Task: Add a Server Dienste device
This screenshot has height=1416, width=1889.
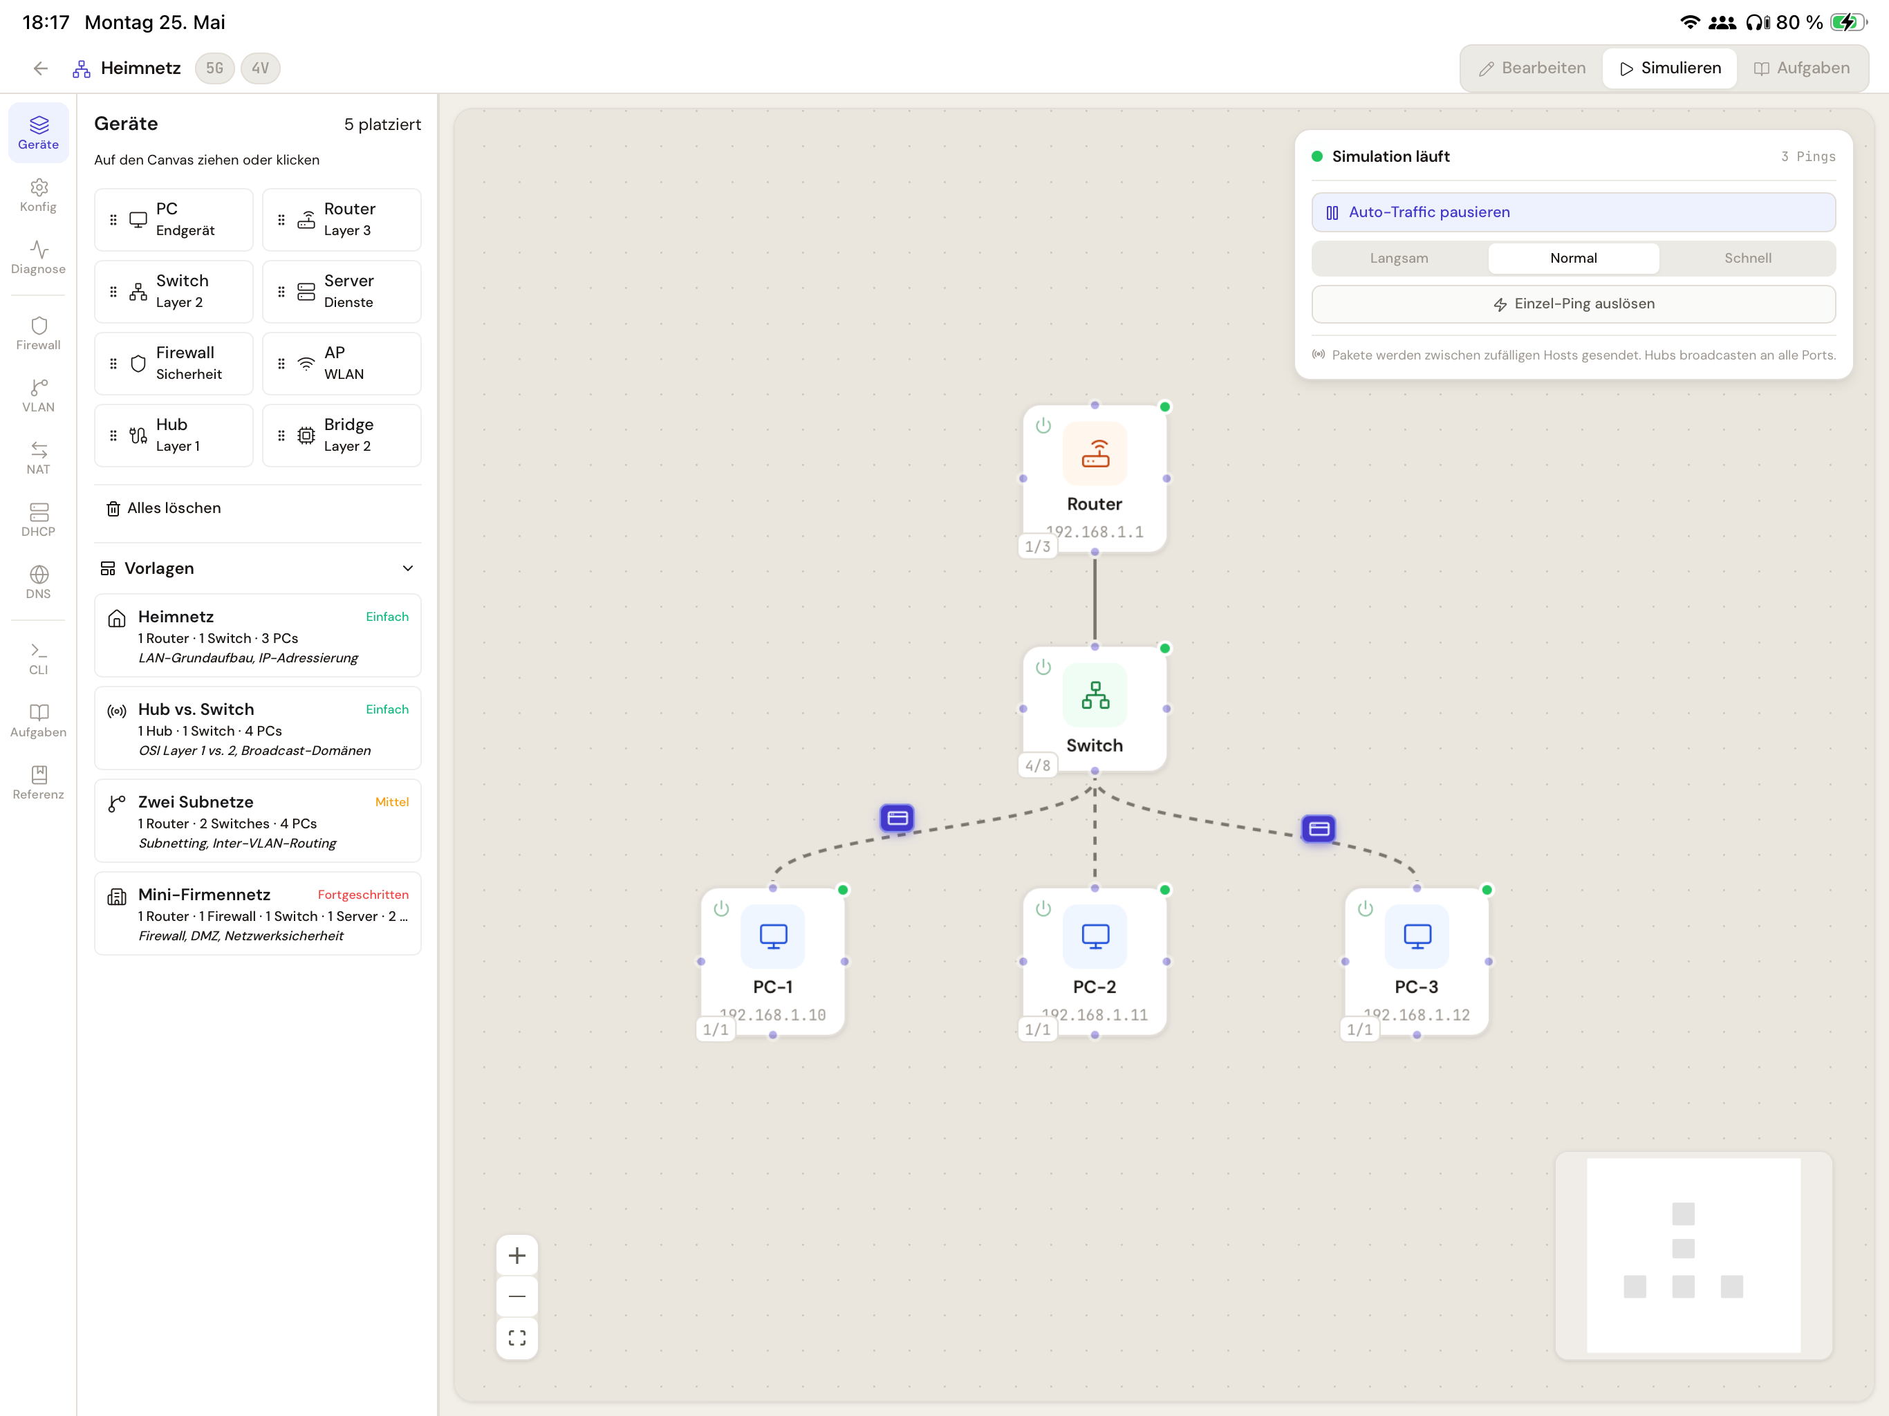Action: (x=342, y=291)
